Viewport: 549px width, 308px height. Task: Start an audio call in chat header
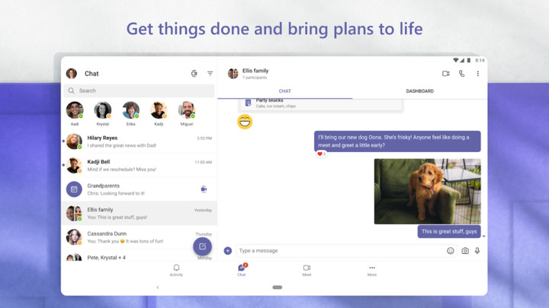click(x=461, y=74)
